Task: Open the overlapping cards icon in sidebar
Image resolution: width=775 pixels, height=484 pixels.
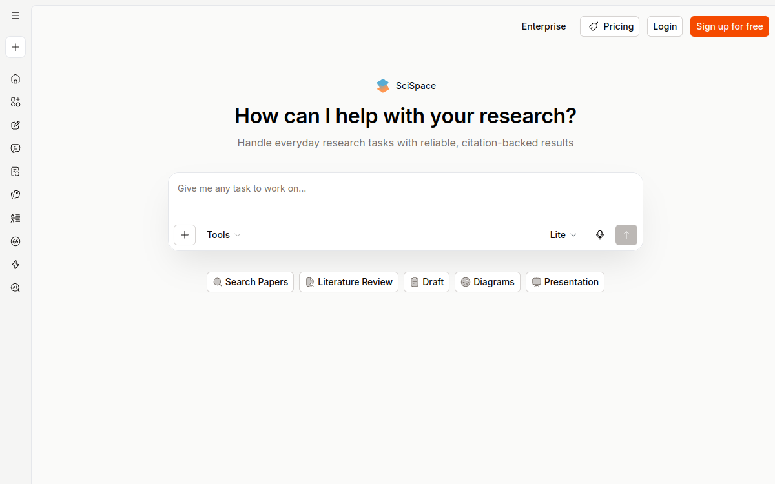Action: click(x=15, y=195)
